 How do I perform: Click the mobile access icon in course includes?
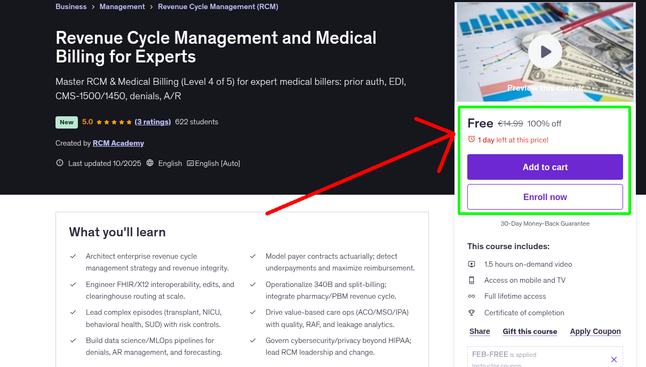[472, 280]
